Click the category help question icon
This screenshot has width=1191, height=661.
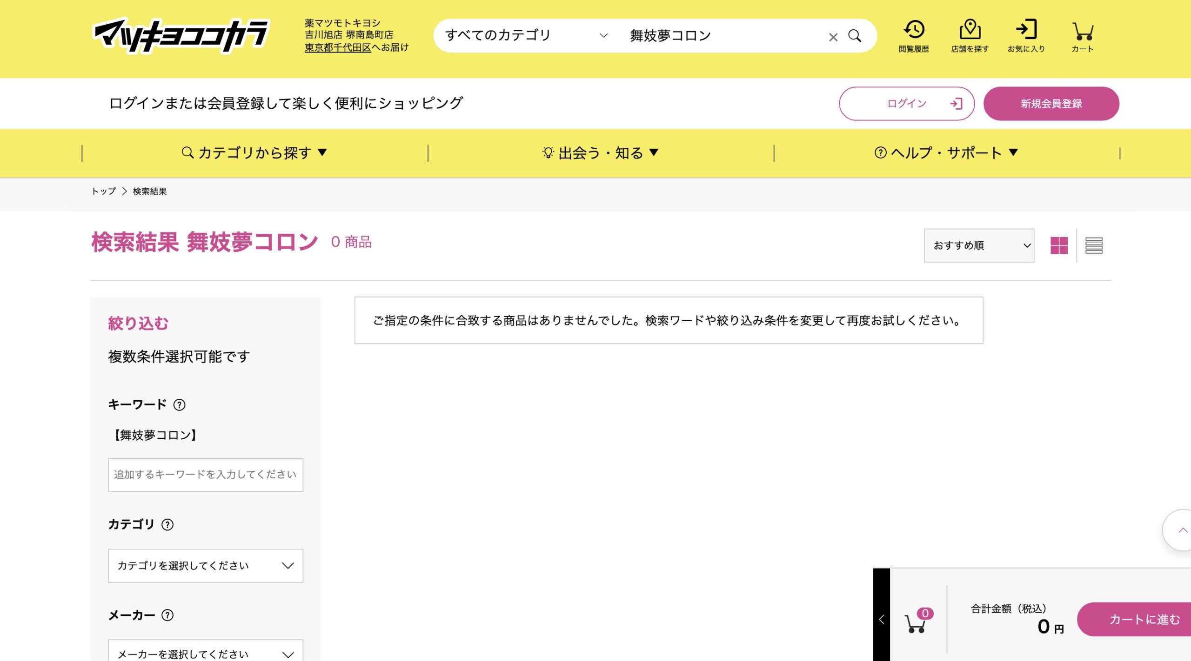pyautogui.click(x=167, y=525)
